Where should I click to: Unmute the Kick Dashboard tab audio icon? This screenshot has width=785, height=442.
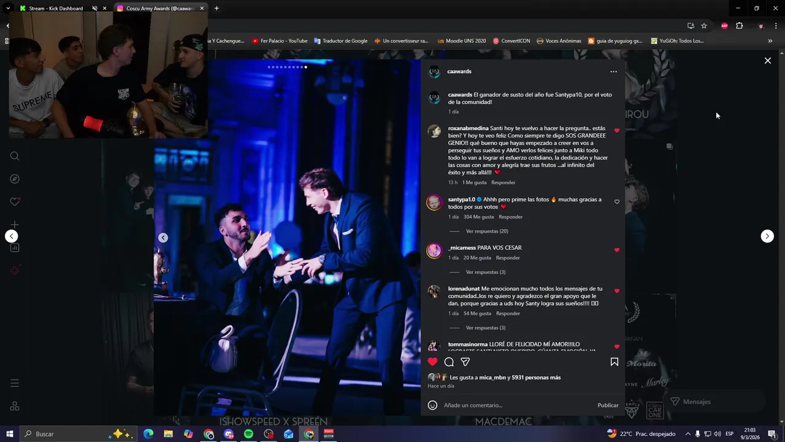click(94, 9)
